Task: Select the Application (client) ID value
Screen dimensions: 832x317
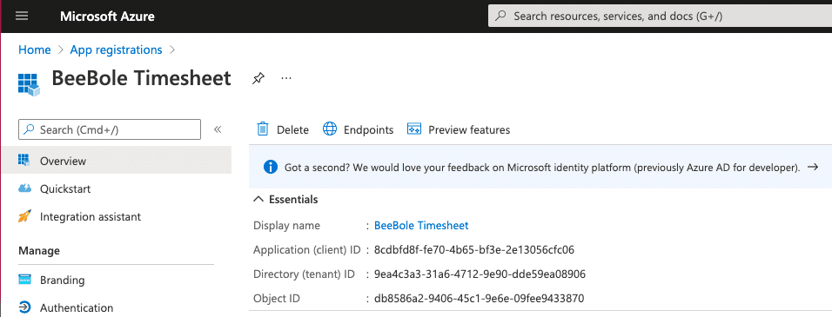Action: click(x=474, y=250)
